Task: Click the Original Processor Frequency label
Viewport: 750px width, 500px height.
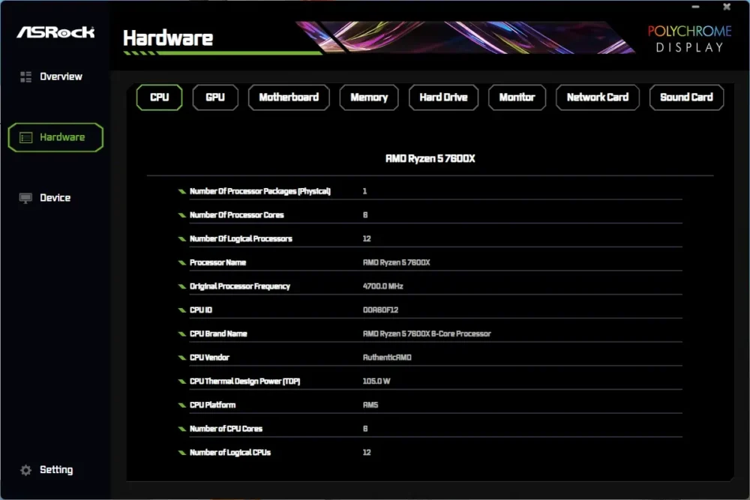Action: click(x=240, y=286)
